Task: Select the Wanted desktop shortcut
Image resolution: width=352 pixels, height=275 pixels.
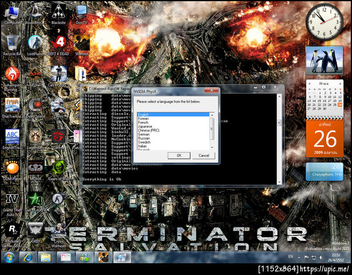Action: (82, 46)
